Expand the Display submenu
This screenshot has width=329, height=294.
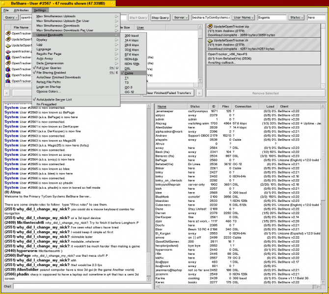(76, 40)
